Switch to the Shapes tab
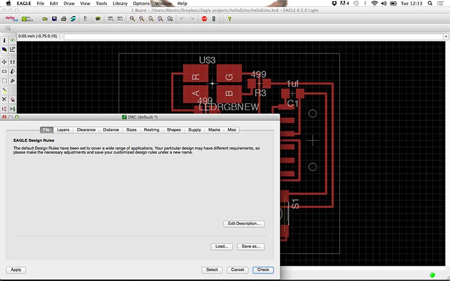Viewport: 450px width, 281px height. pyautogui.click(x=174, y=130)
